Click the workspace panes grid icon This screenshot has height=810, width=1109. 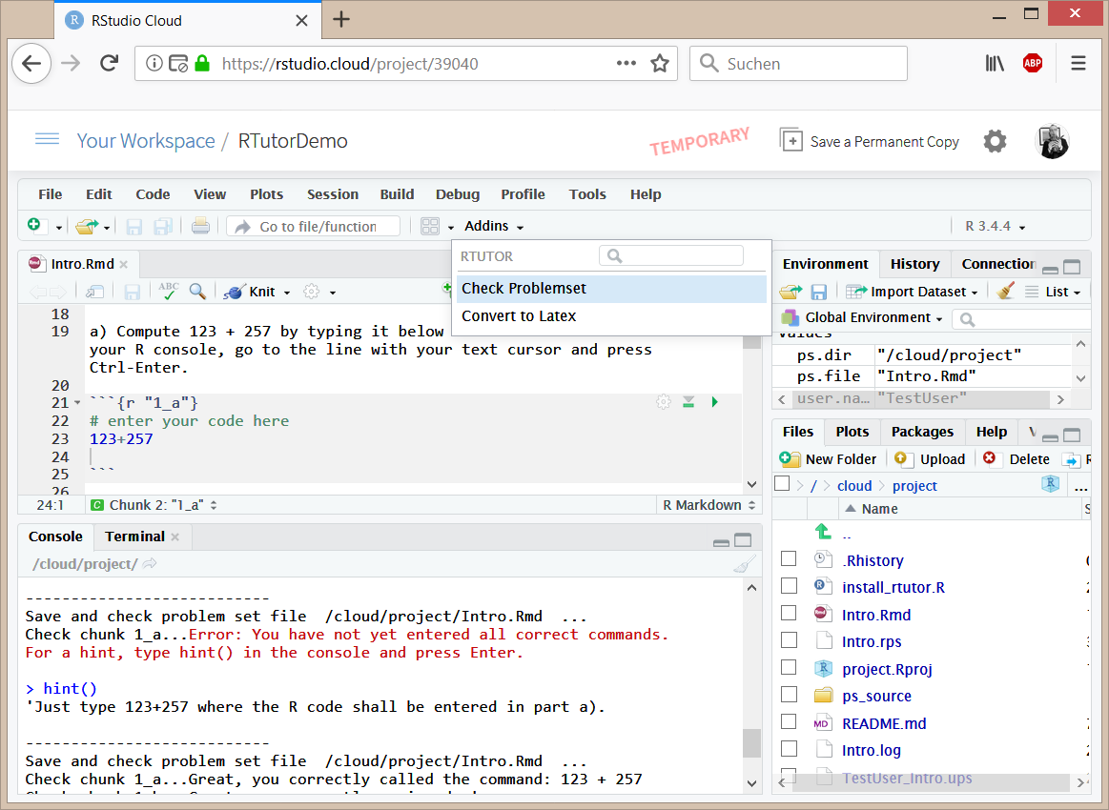click(x=430, y=226)
